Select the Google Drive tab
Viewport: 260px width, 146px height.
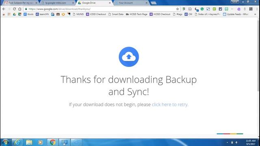94,3
